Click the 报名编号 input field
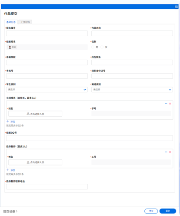 click(47, 33)
